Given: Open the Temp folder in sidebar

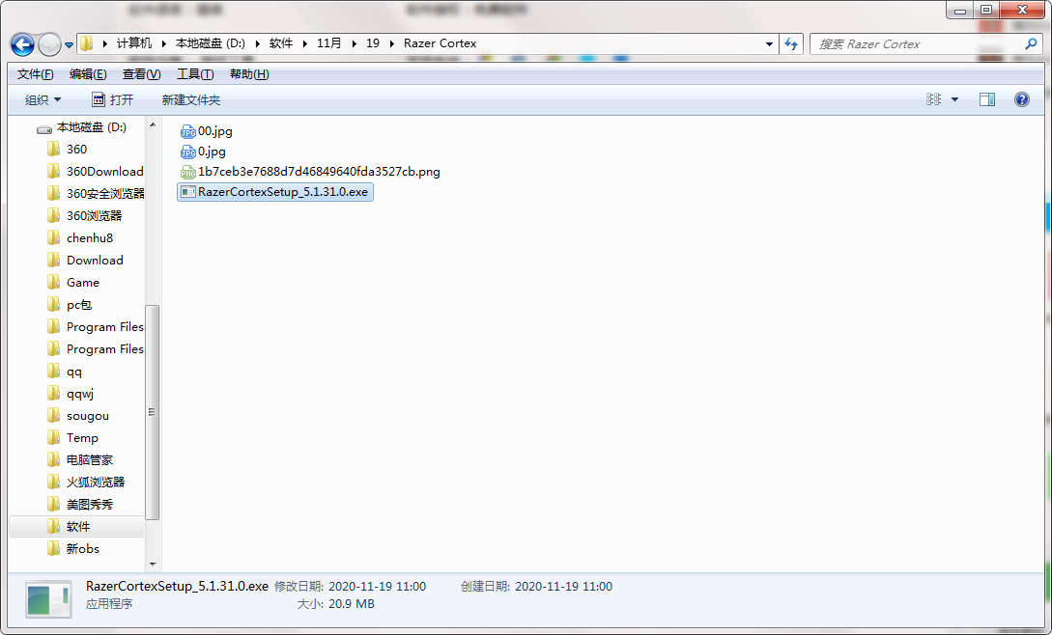Looking at the screenshot, I should click(73, 438).
